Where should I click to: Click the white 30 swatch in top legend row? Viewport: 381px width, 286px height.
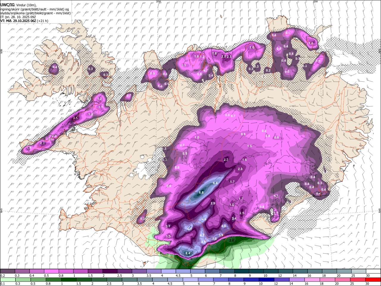pyautogui.click(x=373, y=271)
